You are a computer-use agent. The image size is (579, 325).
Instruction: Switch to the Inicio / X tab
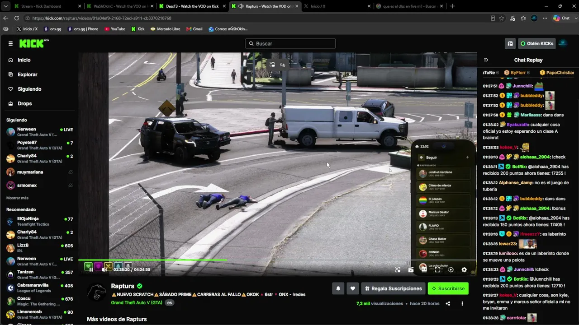(337, 6)
